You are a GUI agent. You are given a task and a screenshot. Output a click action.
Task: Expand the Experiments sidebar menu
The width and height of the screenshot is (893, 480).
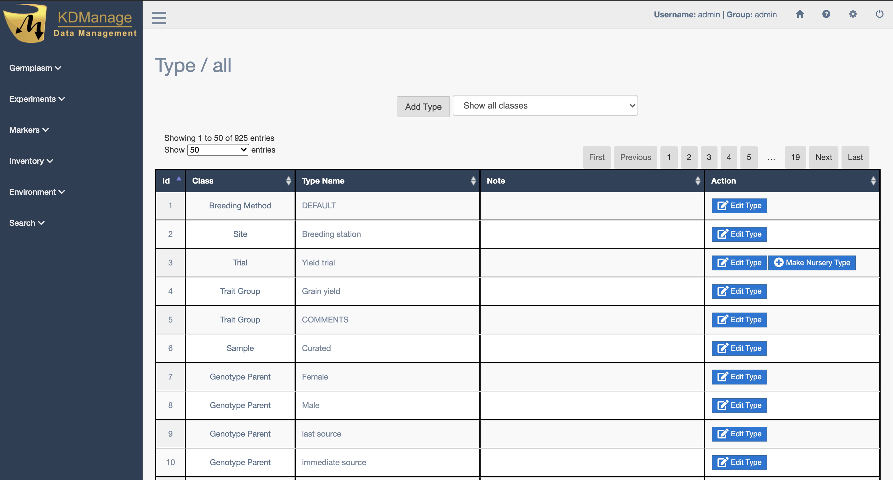coord(37,99)
